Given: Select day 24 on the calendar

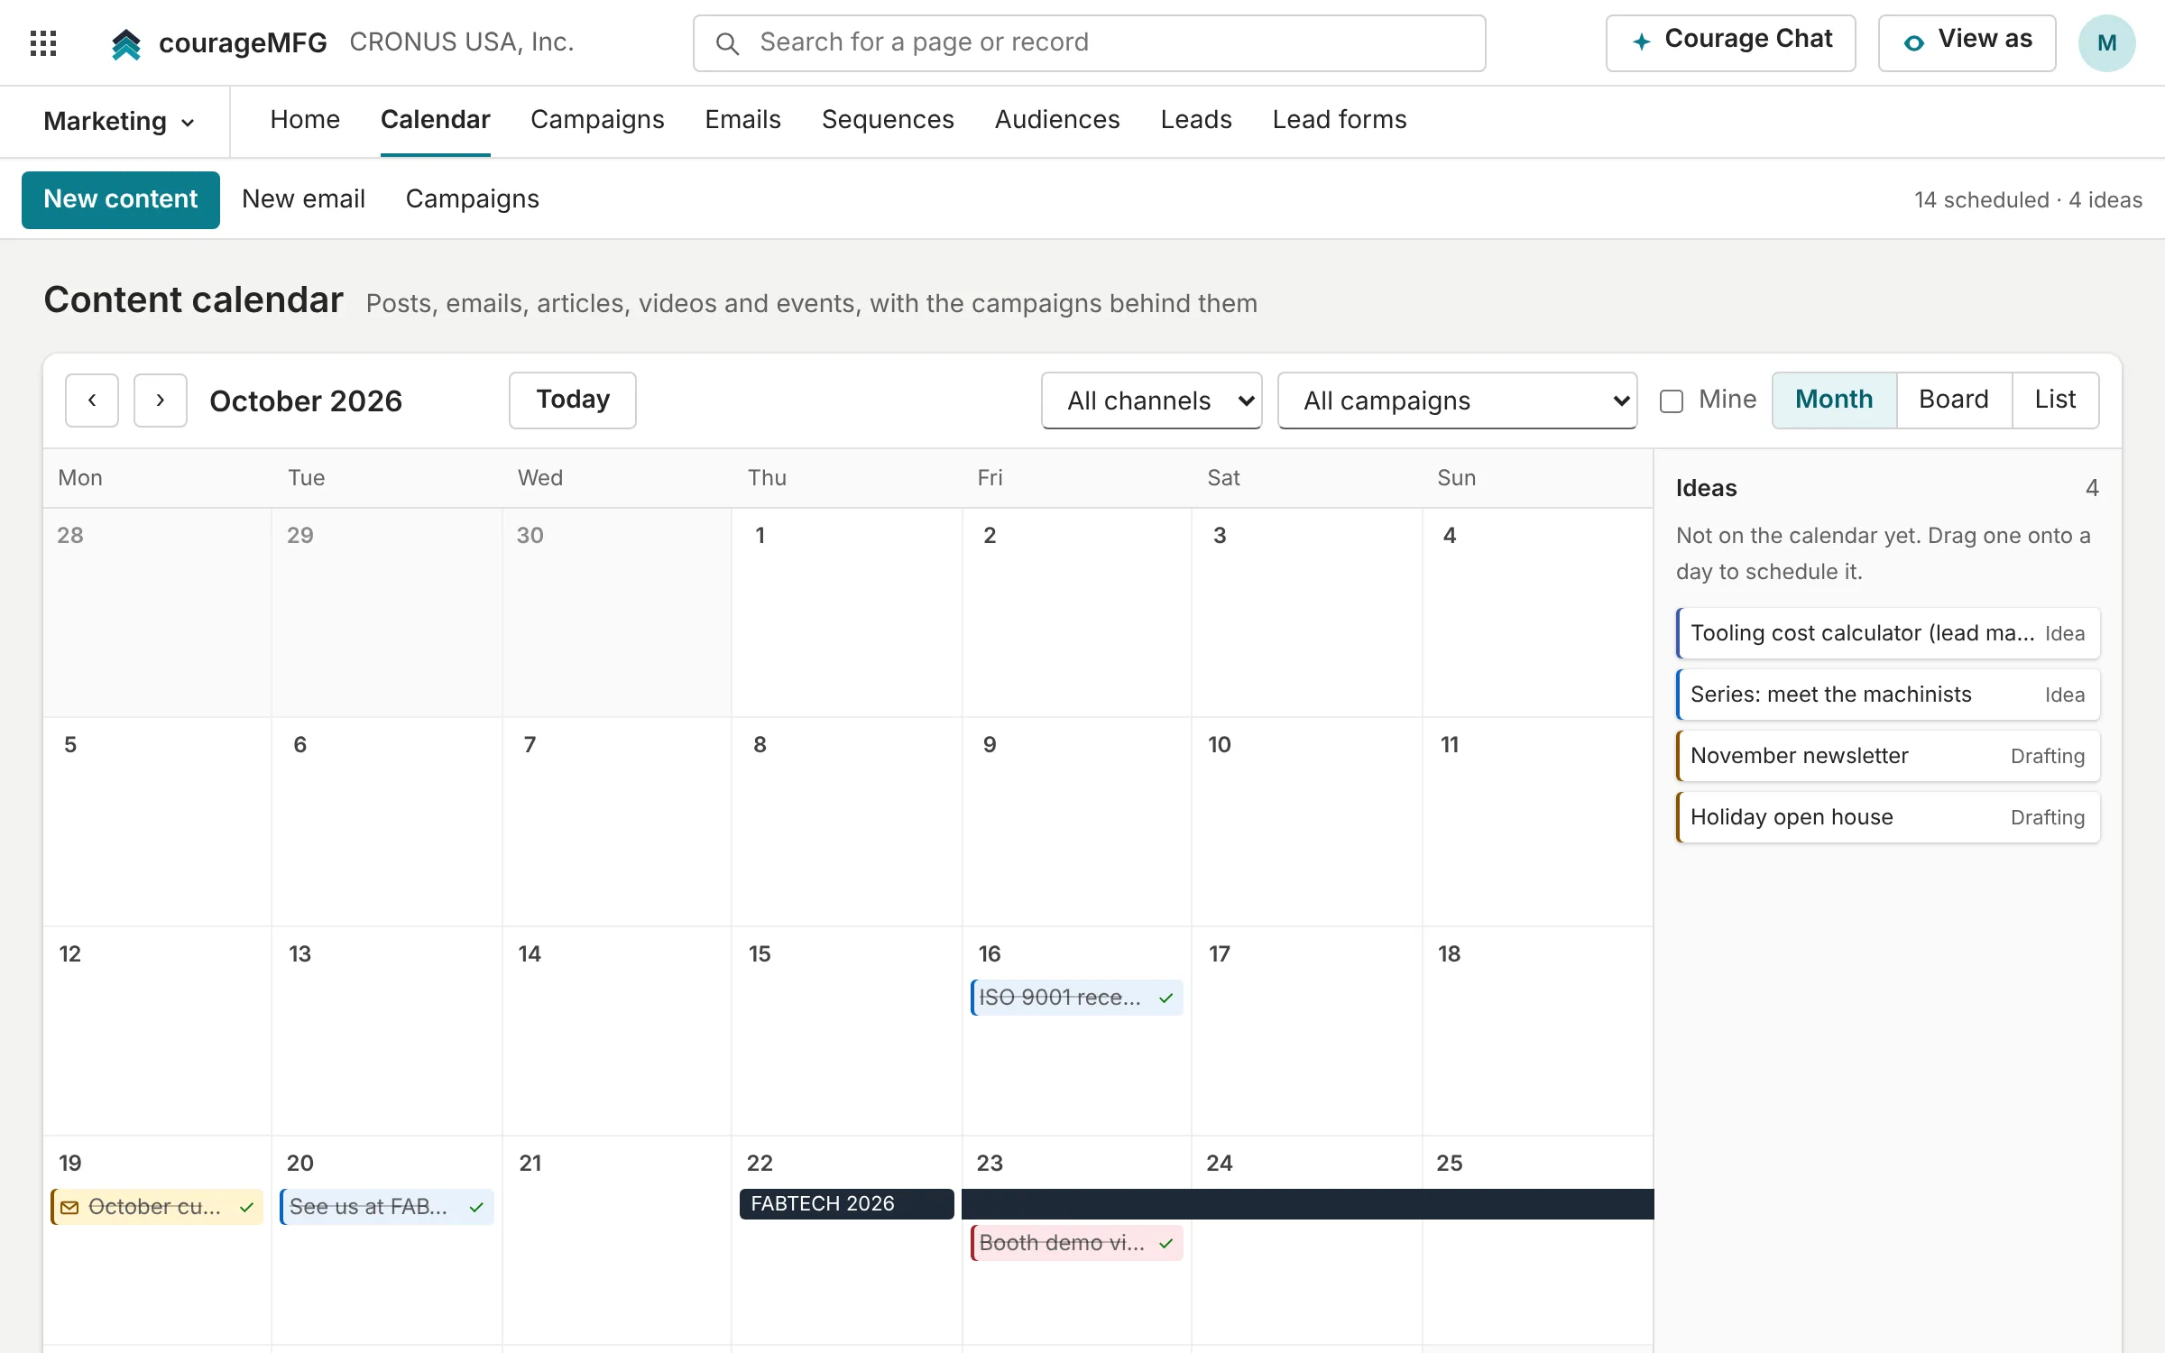Looking at the screenshot, I should 1306,1240.
